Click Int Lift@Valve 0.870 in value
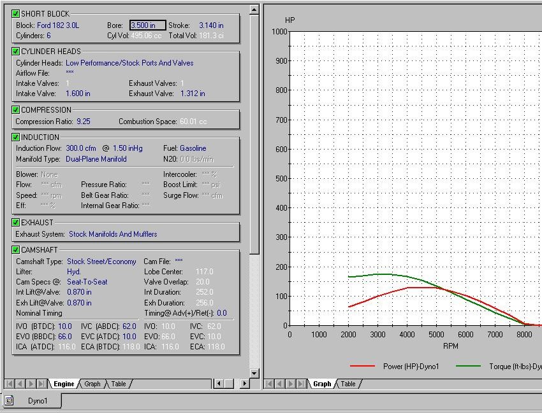Screen dimensions: 542x413 click(x=79, y=292)
